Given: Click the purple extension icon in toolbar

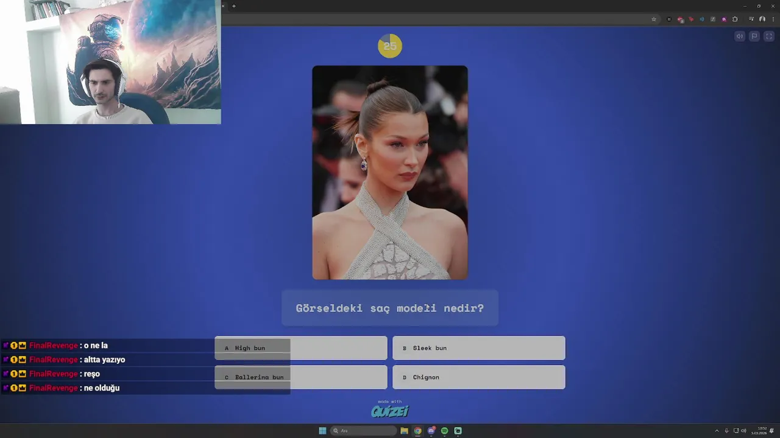Looking at the screenshot, I should click(x=724, y=19).
